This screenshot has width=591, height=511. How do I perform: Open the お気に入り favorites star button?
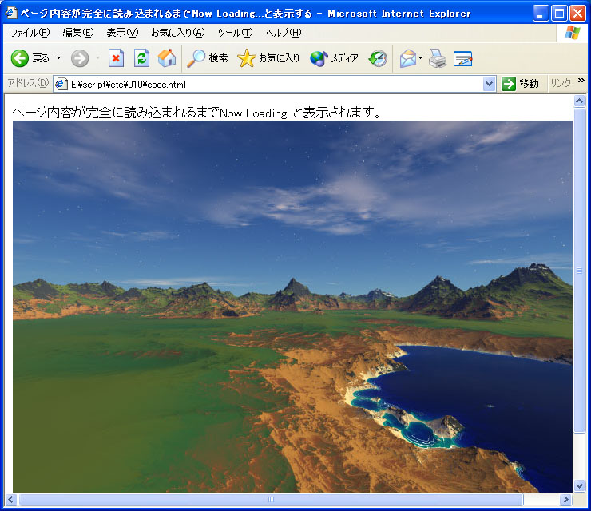(268, 58)
